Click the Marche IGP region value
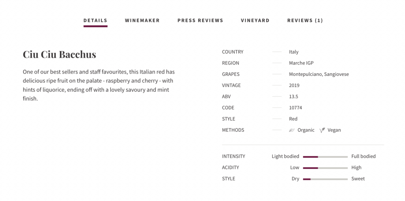 tap(301, 63)
